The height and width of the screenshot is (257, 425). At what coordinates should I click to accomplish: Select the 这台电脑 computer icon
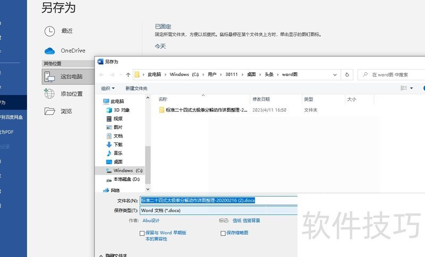tap(49, 76)
